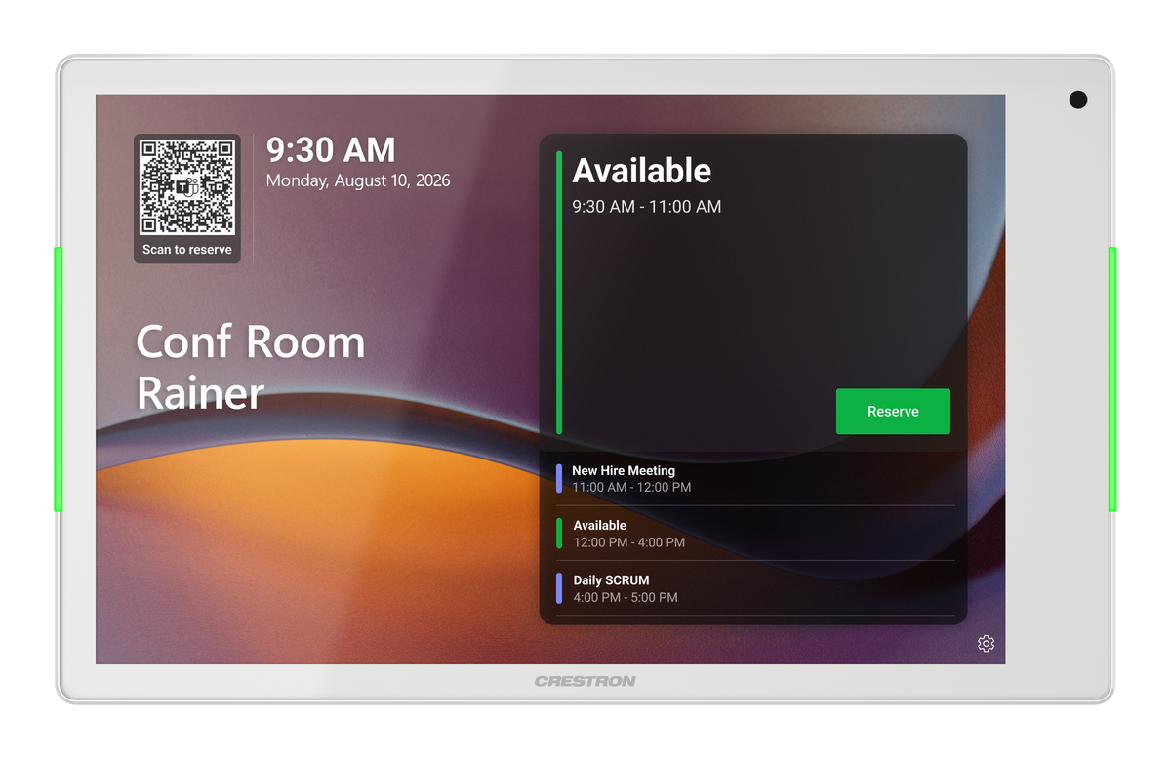The width and height of the screenshot is (1171, 759).
Task: Tap the 11:00 AM - 12:00 PM meeting time
Action: coord(631,487)
